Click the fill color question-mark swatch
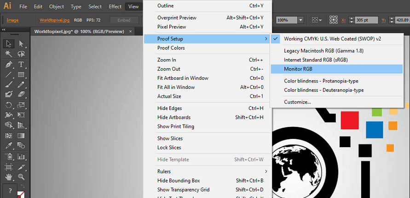 tap(10, 191)
